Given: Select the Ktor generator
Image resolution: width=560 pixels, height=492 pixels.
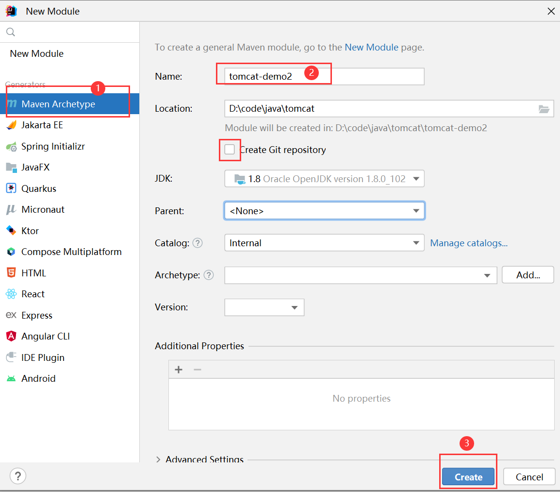Looking at the screenshot, I should tap(70, 231).
